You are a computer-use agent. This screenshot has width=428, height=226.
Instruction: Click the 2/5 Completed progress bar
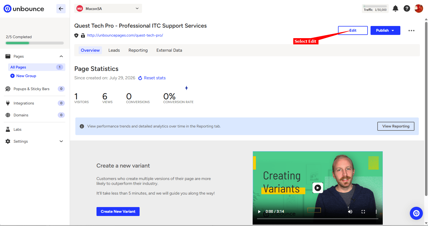(x=35, y=43)
